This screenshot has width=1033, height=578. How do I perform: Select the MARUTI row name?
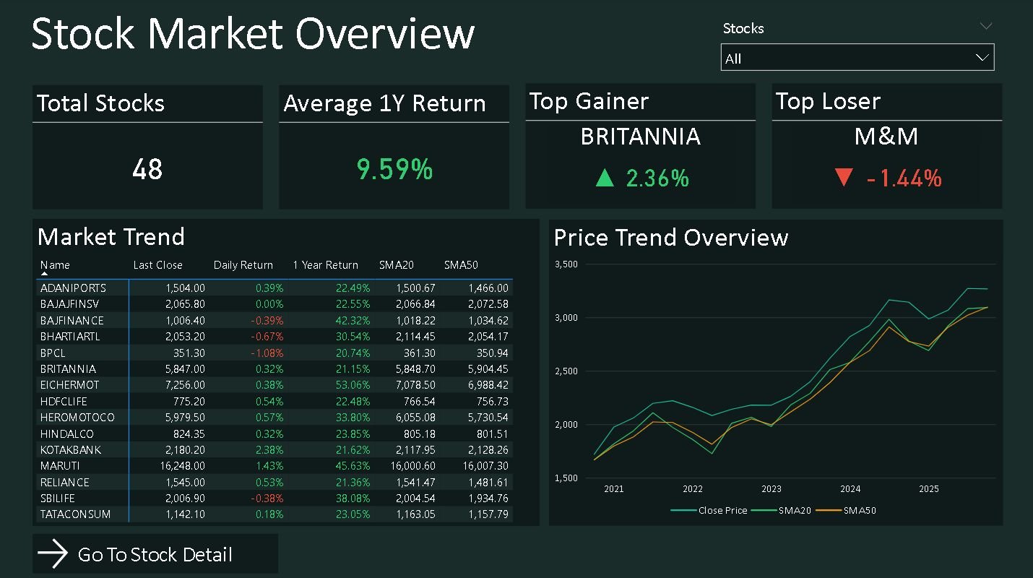[x=60, y=466]
